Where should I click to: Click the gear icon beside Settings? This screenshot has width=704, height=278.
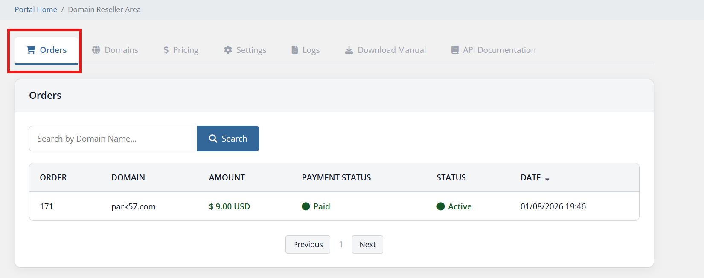tap(228, 50)
